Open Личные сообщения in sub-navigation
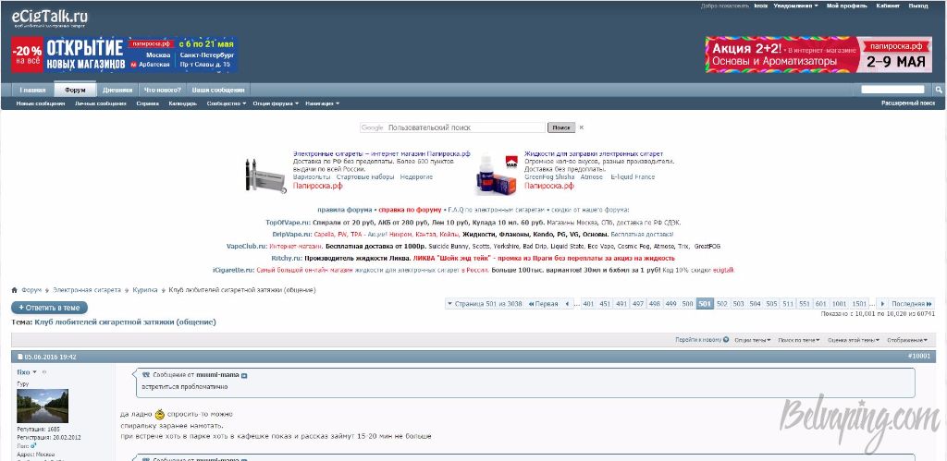Image resolution: width=947 pixels, height=461 pixels. 100,103
